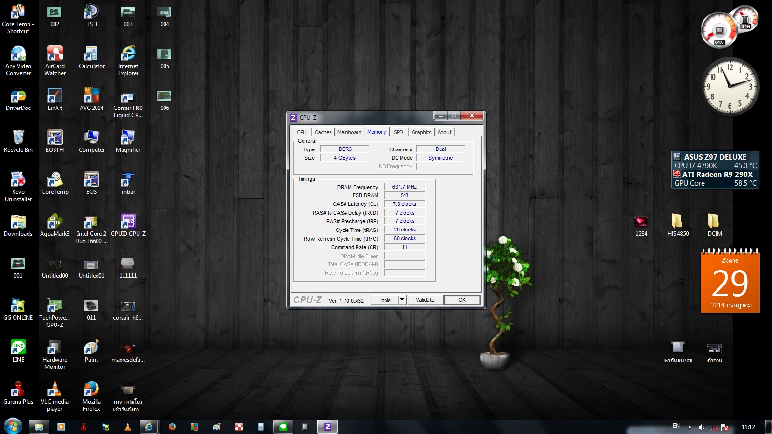Click the Channel # field showing Dual
Viewport: 772px width, 434px height.
441,149
